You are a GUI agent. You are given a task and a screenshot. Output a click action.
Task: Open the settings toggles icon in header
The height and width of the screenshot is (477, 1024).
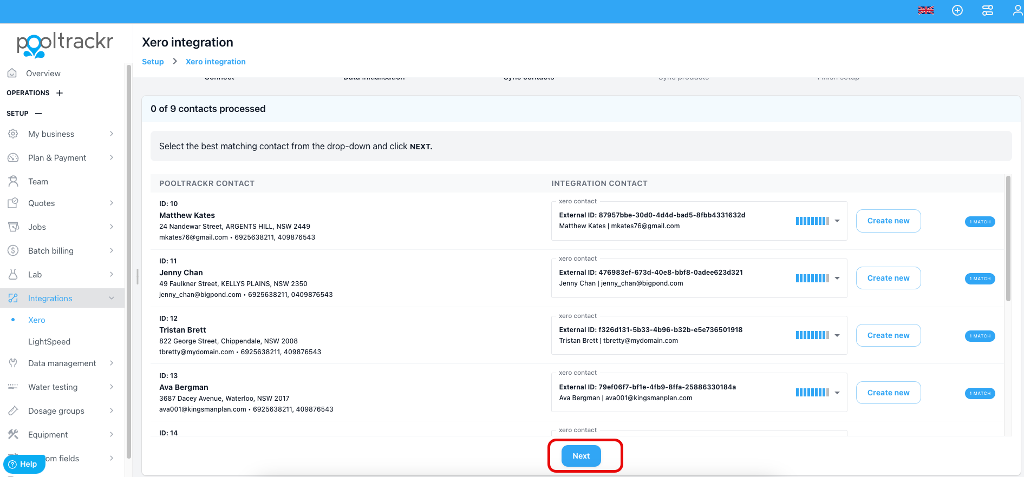click(988, 10)
